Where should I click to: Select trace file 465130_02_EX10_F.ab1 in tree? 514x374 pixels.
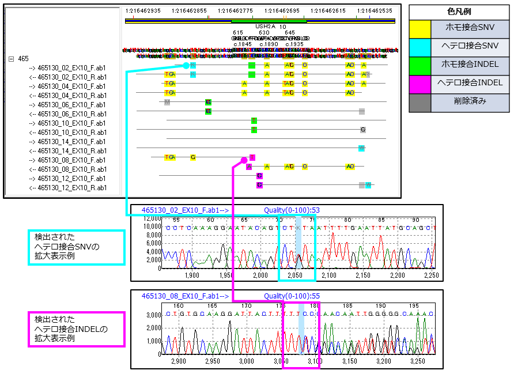pyautogui.click(x=71, y=67)
